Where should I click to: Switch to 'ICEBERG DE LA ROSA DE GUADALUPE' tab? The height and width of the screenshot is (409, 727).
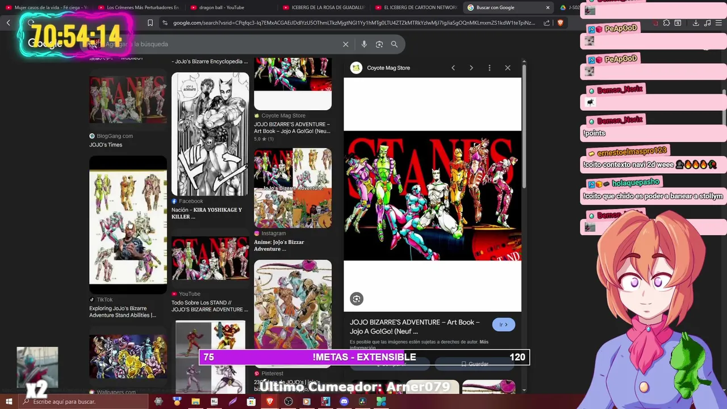pos(323,7)
